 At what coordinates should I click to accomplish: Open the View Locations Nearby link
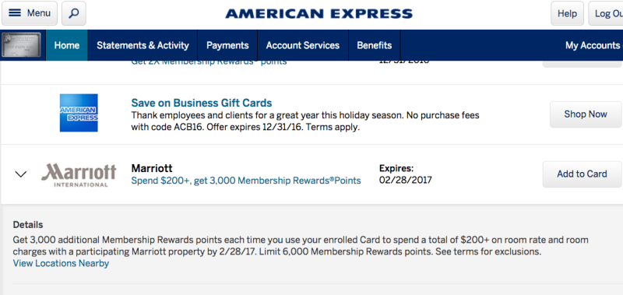(x=61, y=263)
